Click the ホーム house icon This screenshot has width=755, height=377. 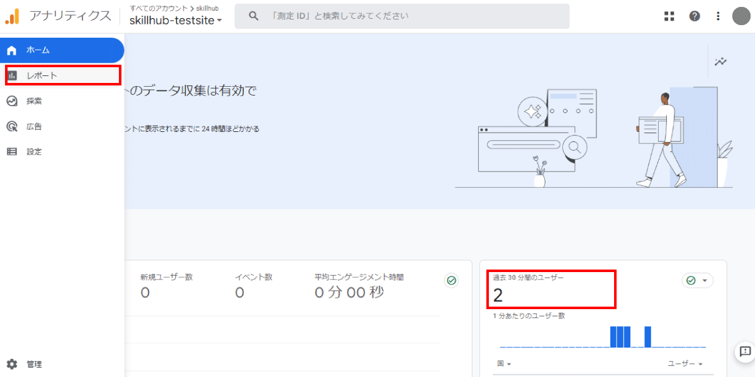pyautogui.click(x=11, y=50)
